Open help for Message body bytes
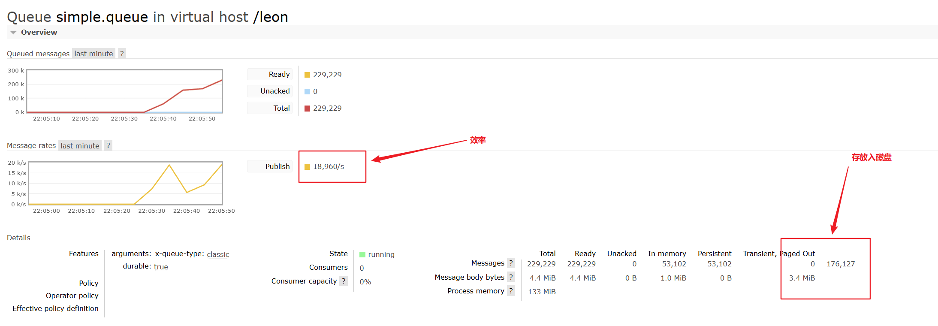Screen dimensions: 938x326 point(511,277)
